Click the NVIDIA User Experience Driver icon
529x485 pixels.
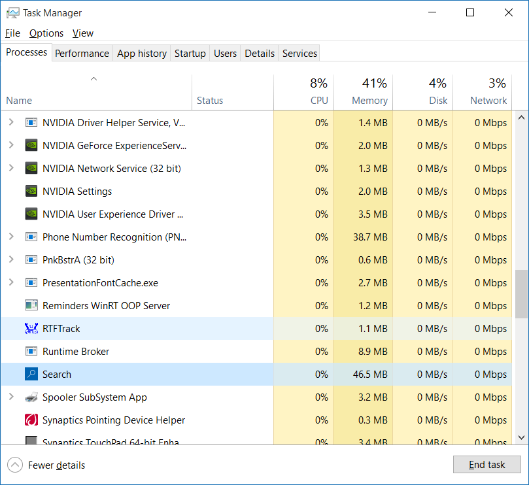point(31,214)
